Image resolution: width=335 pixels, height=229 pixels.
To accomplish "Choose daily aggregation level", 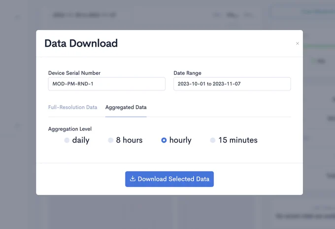I will click(x=67, y=140).
